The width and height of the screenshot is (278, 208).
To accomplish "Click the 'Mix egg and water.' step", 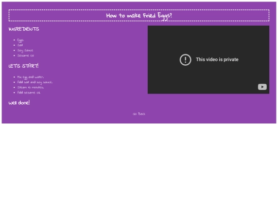I will coord(30,77).
